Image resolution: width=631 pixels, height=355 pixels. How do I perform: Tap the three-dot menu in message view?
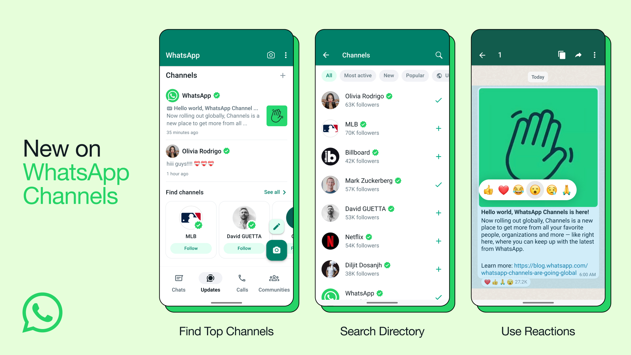click(x=595, y=55)
